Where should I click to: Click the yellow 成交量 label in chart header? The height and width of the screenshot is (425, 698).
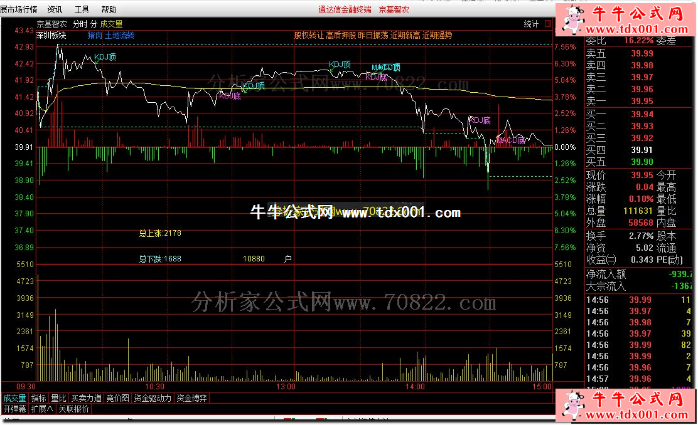[x=111, y=24]
